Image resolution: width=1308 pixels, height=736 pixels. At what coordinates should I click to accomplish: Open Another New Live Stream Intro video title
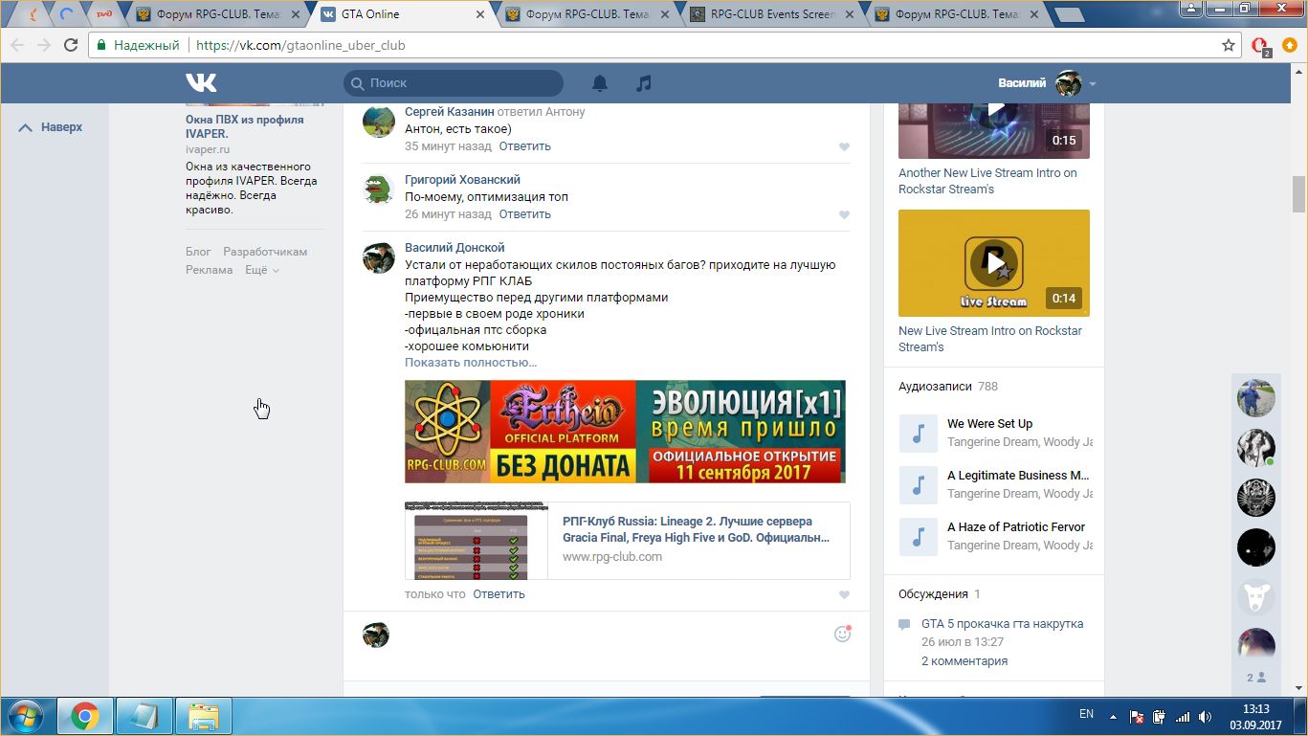pos(987,181)
